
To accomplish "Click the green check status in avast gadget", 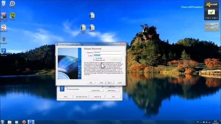I will (211, 12).
